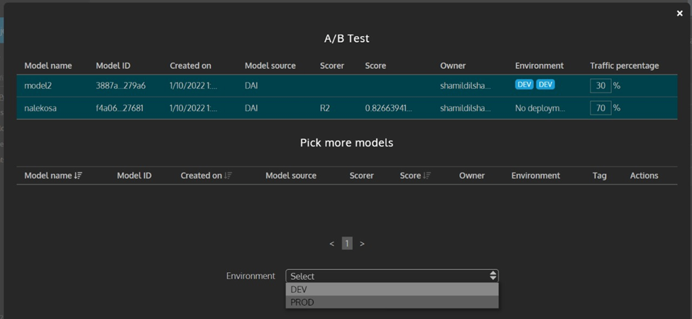Choose PROD from environment list
Screen dimensions: 692x319
391,302
